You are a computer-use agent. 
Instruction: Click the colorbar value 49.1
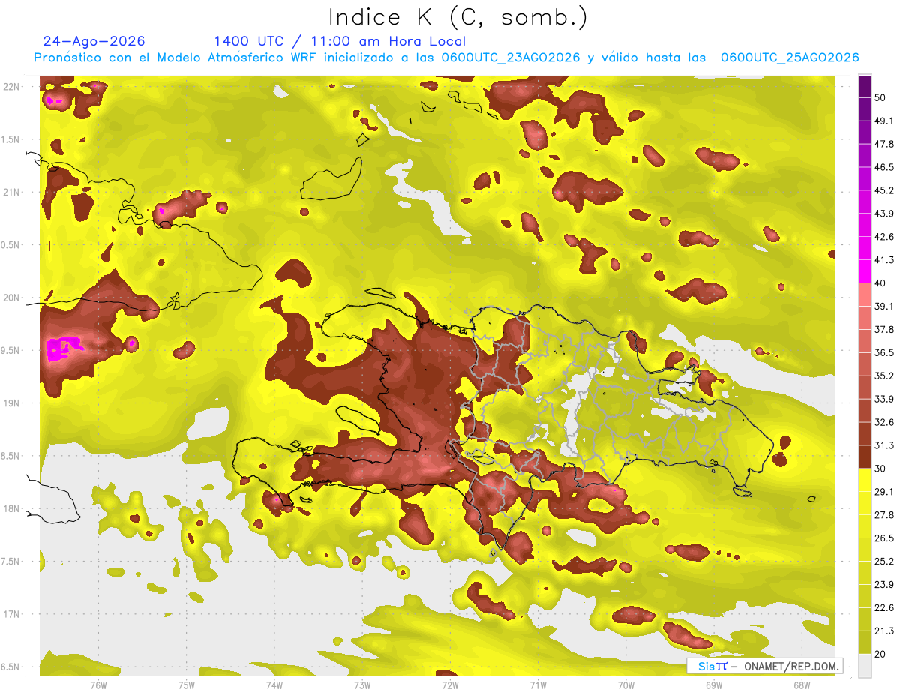[x=883, y=121]
